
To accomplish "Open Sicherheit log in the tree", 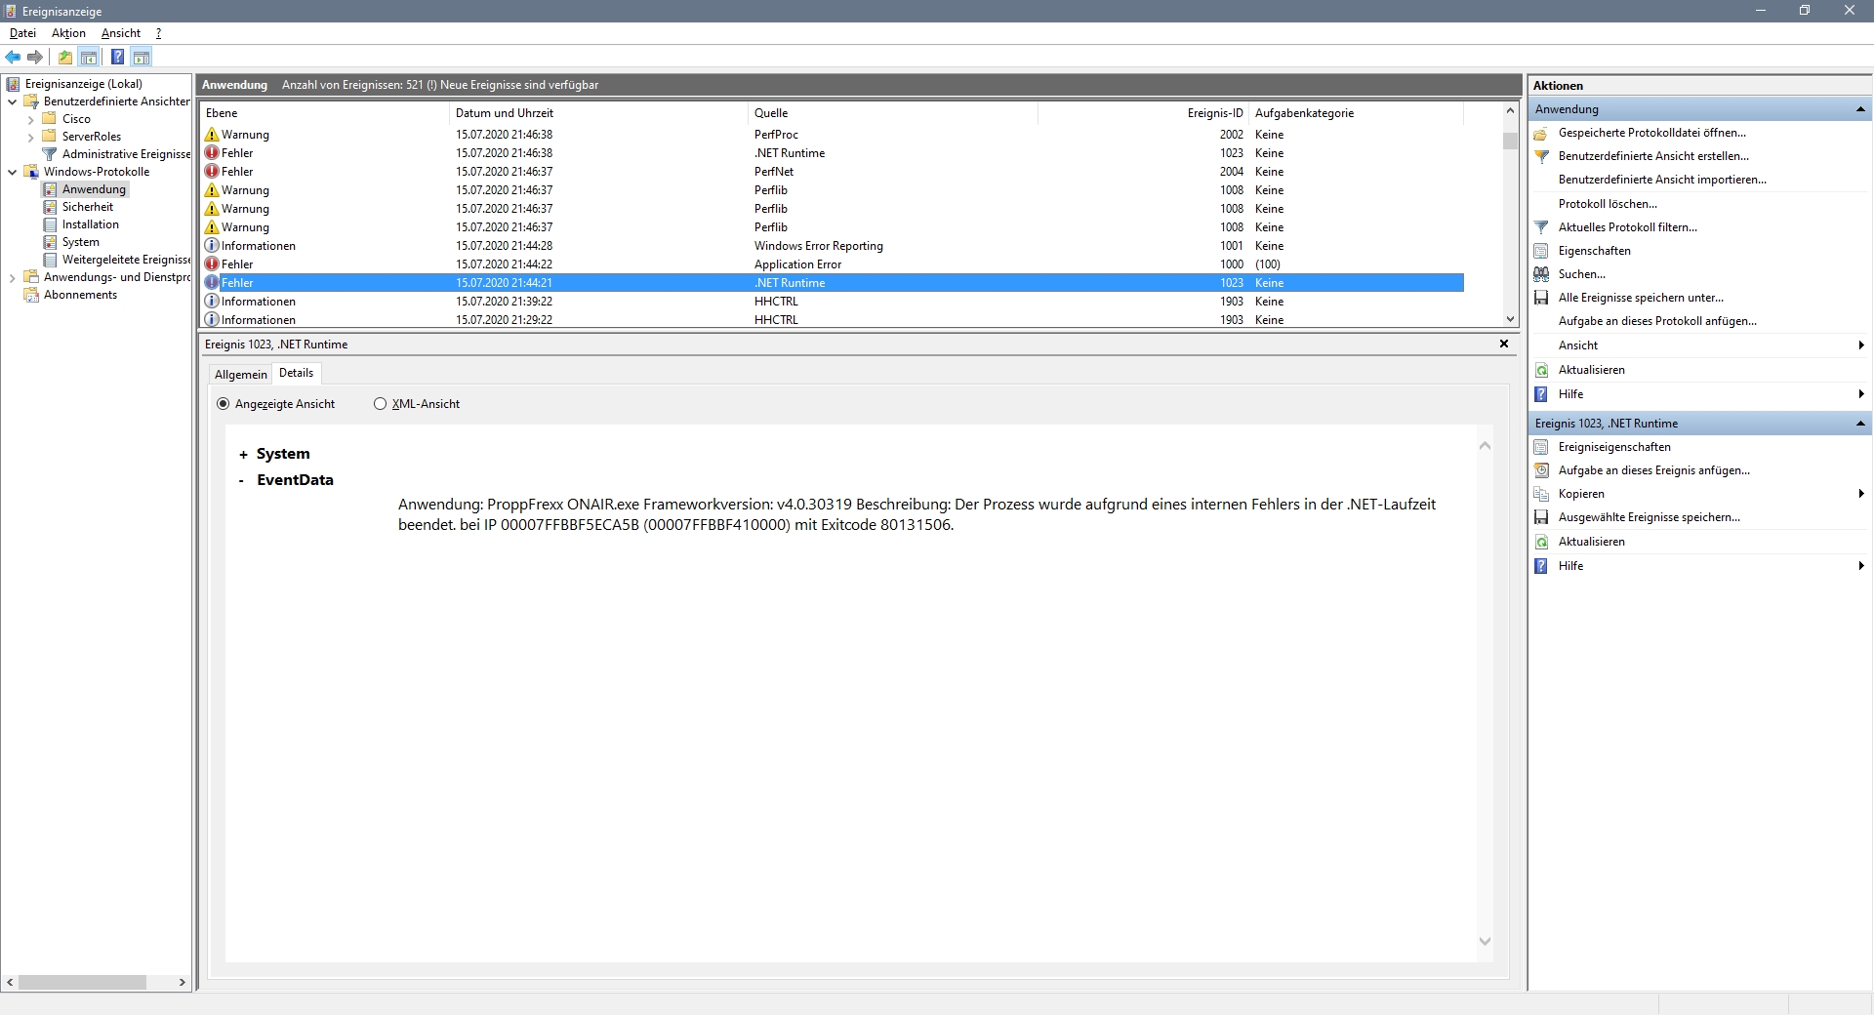I will [88, 207].
